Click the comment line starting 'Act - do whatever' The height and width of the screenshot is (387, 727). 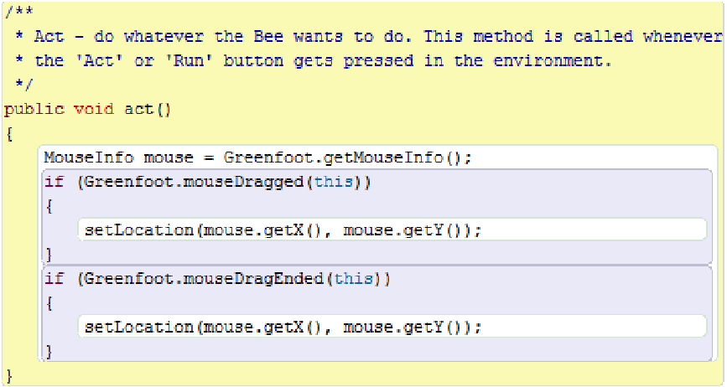coord(370,37)
